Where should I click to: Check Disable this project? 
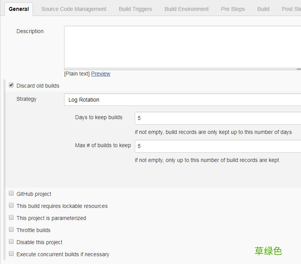pyautogui.click(x=11, y=241)
